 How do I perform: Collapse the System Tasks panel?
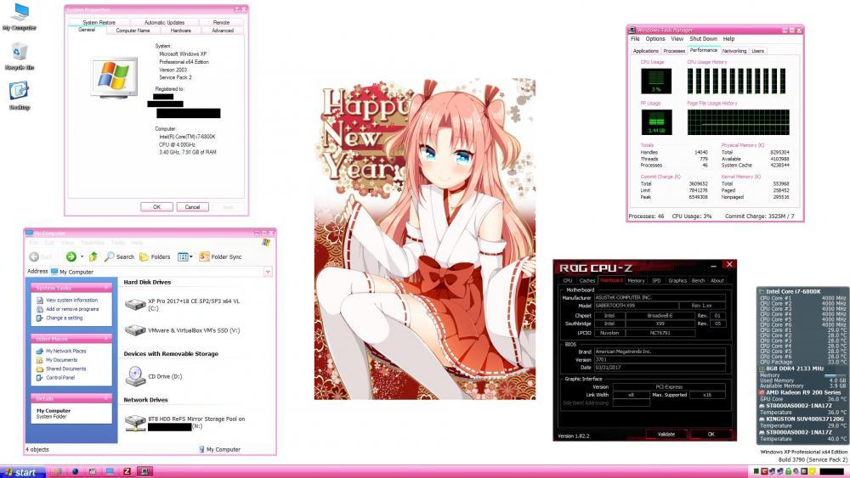tap(105, 288)
